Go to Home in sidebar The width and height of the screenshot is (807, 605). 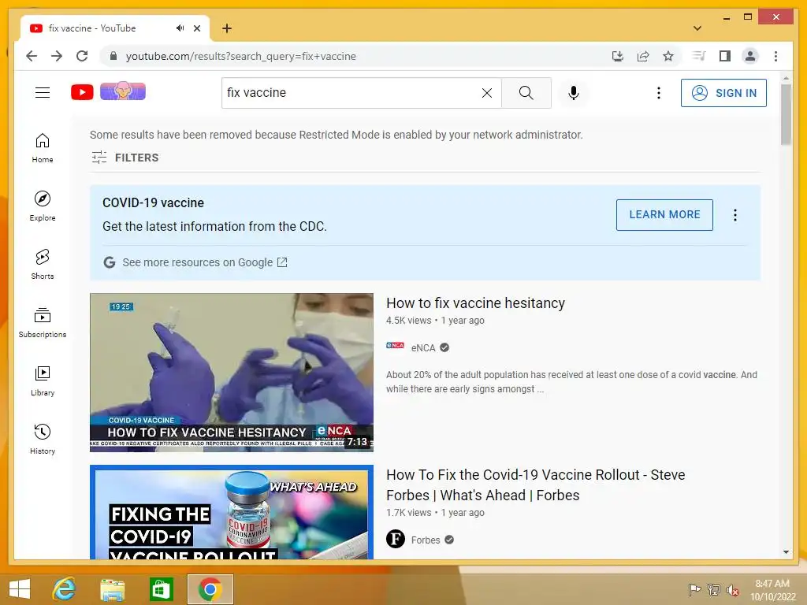[x=43, y=148]
